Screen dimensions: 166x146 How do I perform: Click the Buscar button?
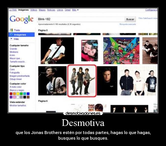tap(130, 19)
